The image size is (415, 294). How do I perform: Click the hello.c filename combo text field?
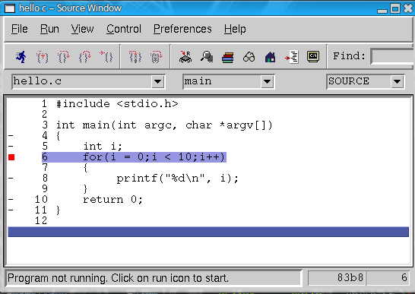pos(82,81)
